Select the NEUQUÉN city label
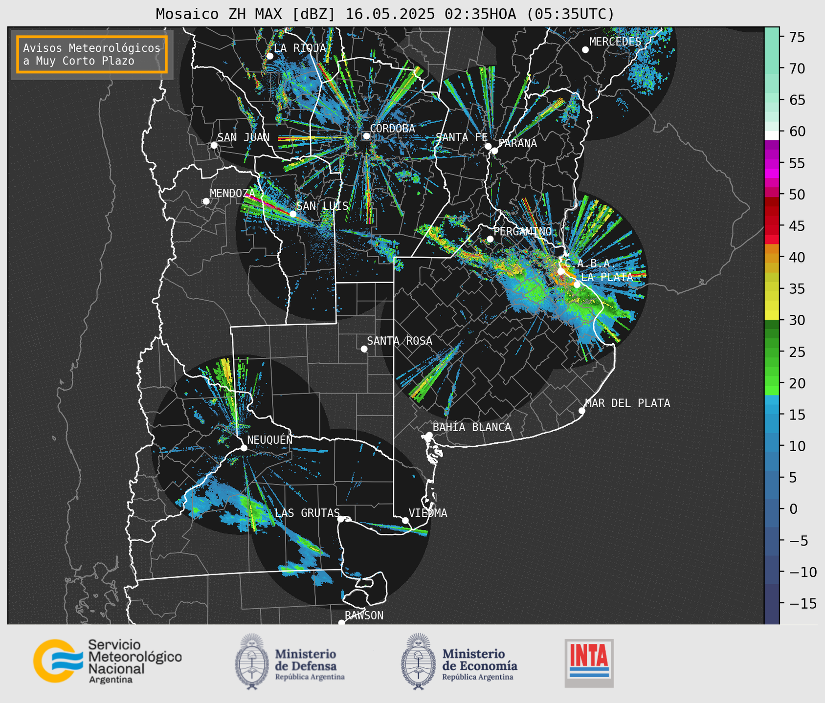 pos(269,439)
